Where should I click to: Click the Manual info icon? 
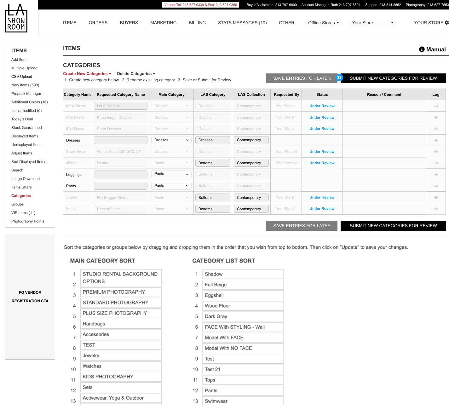[422, 49]
